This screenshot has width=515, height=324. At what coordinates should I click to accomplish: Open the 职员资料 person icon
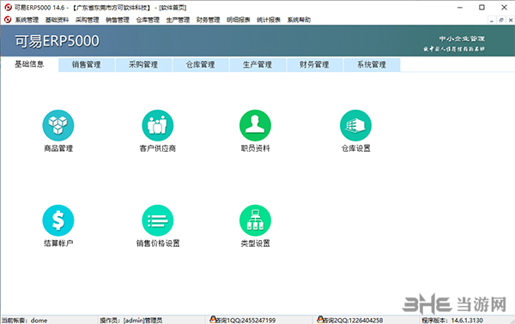point(255,126)
